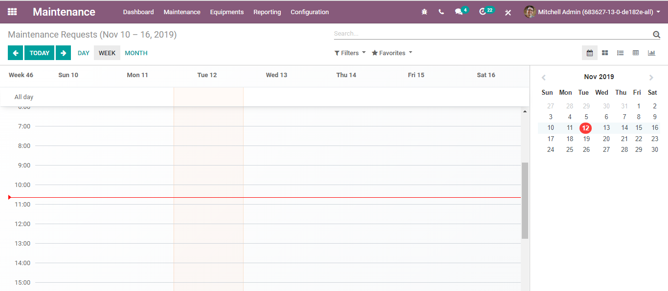Open the Maintenance menu item
This screenshot has width=668, height=291.
(x=182, y=12)
